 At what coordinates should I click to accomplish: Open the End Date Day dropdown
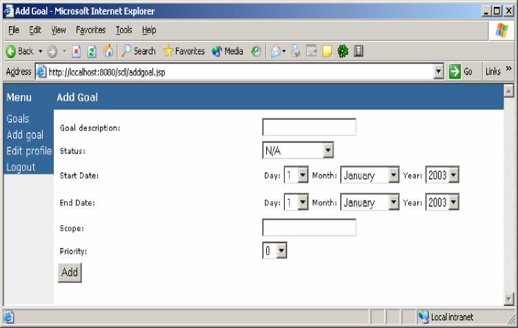point(297,202)
